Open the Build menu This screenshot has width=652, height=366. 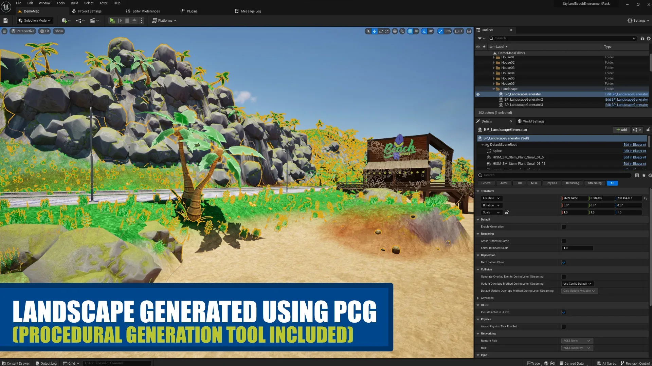(x=74, y=3)
